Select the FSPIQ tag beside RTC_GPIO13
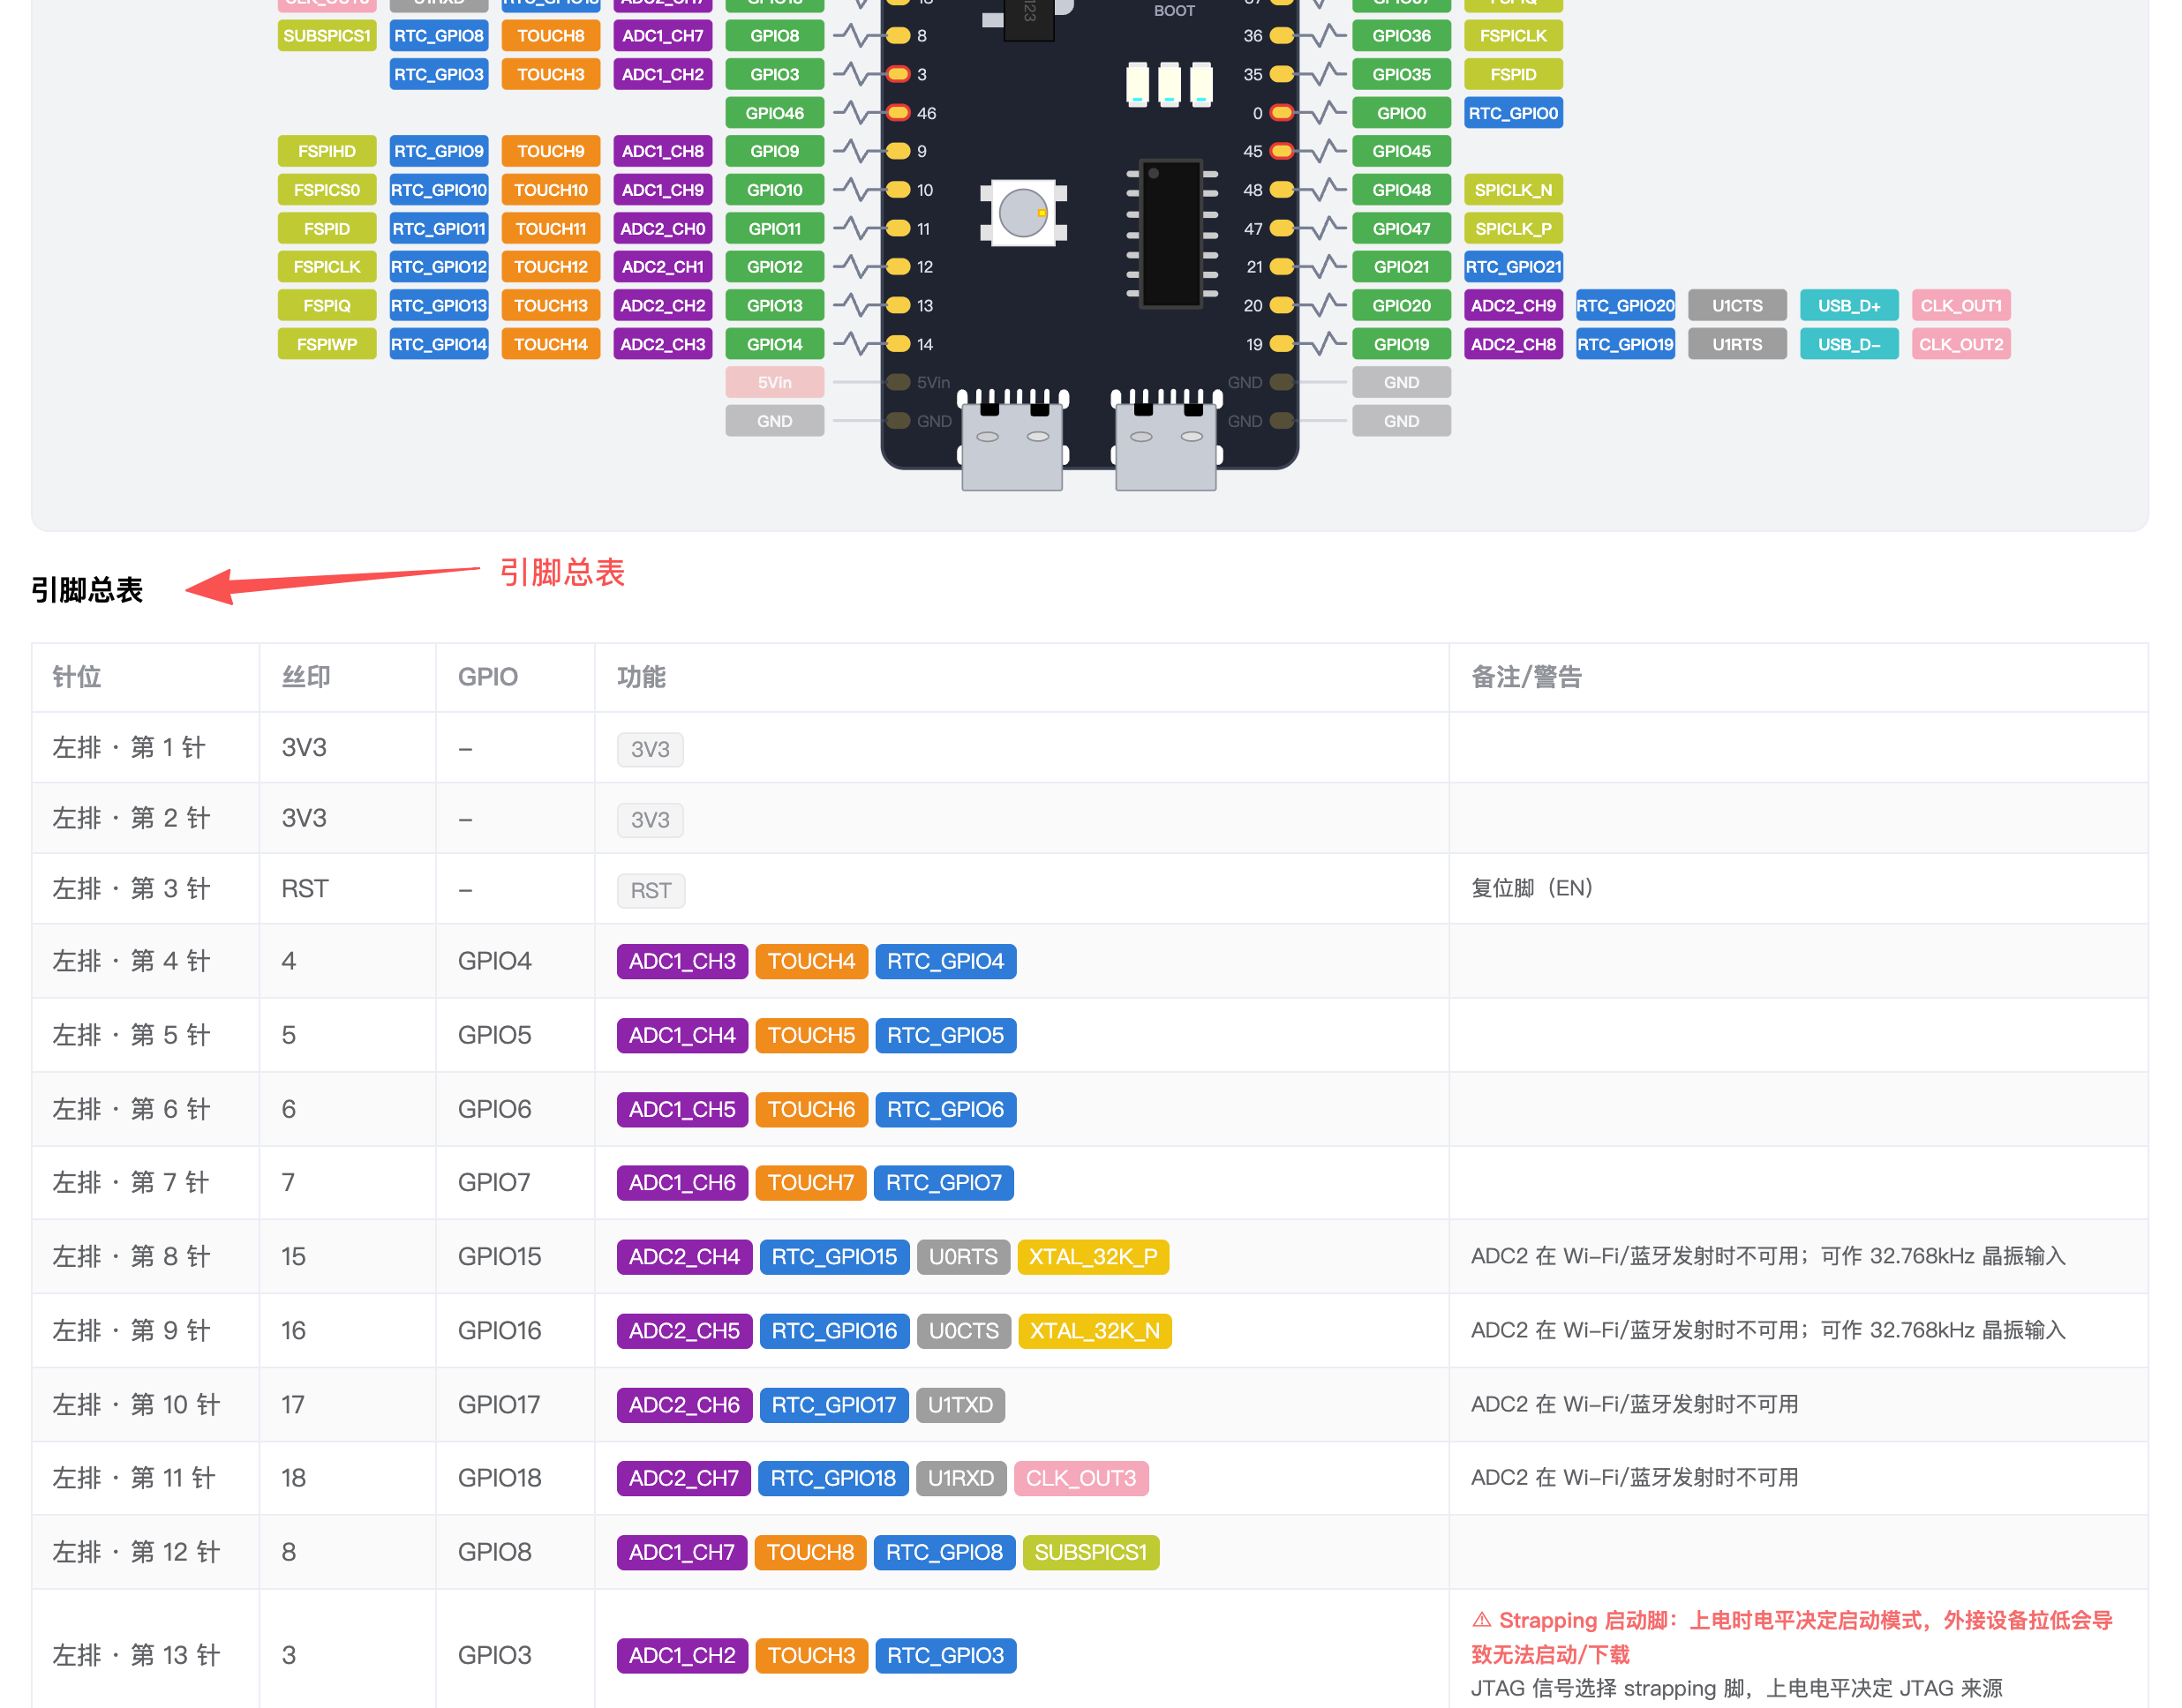 (x=326, y=306)
